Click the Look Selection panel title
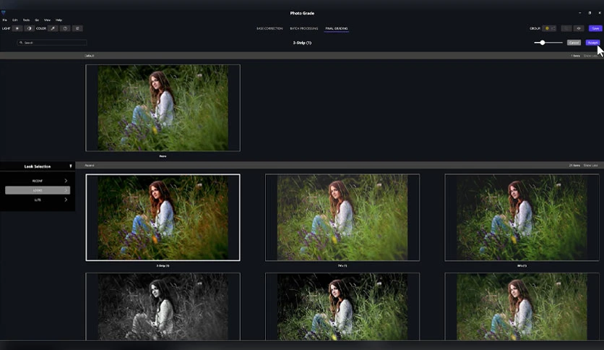The width and height of the screenshot is (604, 350). coord(38,166)
